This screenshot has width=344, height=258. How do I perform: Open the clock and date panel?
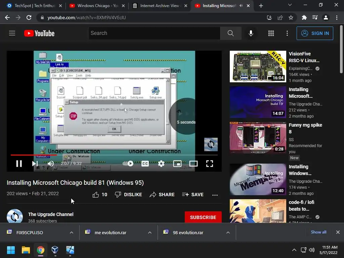coord(329,250)
